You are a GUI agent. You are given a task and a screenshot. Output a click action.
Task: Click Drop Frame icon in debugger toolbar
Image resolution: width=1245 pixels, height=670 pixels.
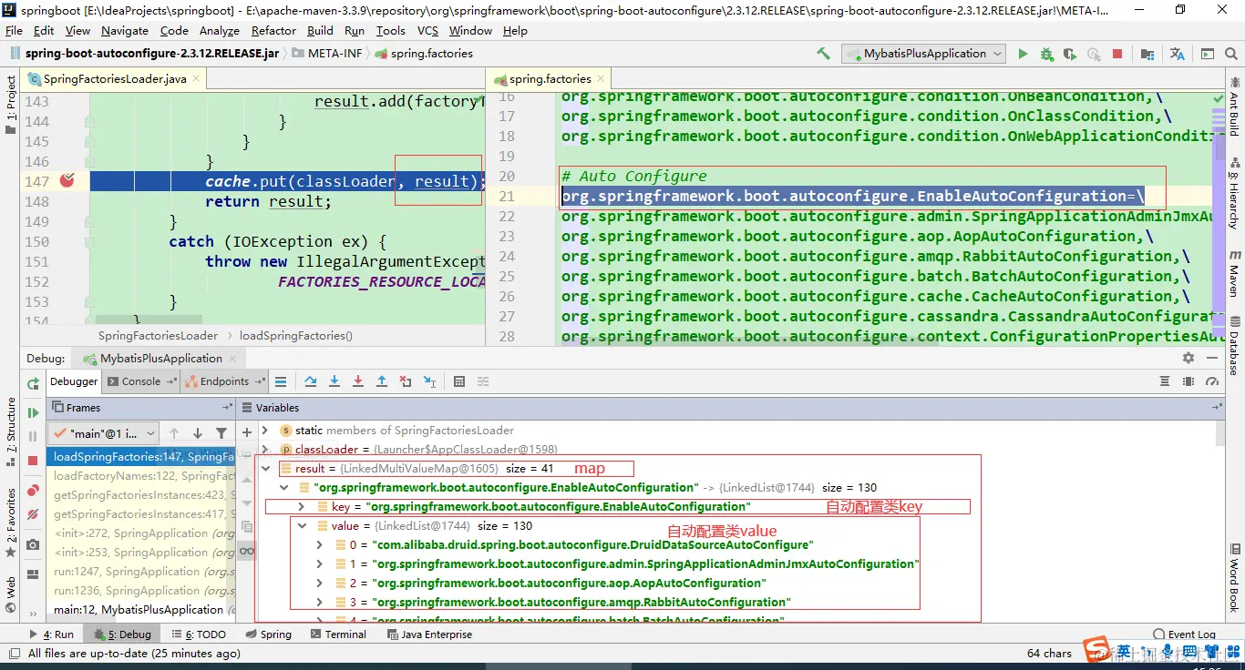(406, 381)
